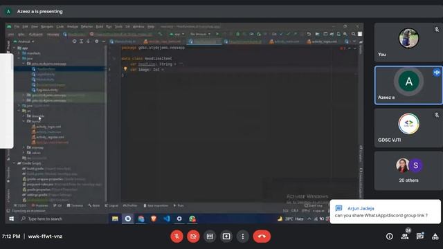
Task: Select the Azeez a participant tile
Action: coord(408,85)
